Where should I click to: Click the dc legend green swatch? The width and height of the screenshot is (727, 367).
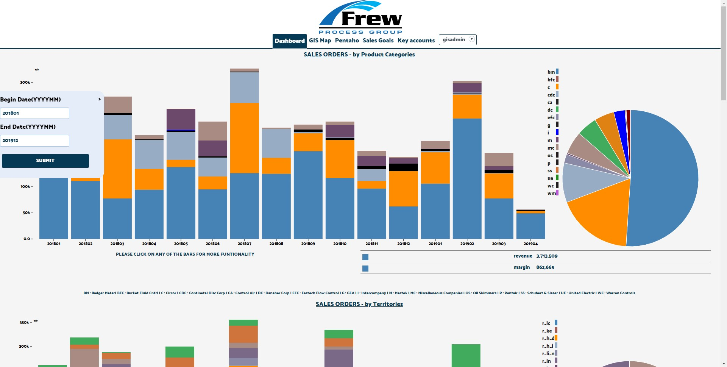coord(557,109)
